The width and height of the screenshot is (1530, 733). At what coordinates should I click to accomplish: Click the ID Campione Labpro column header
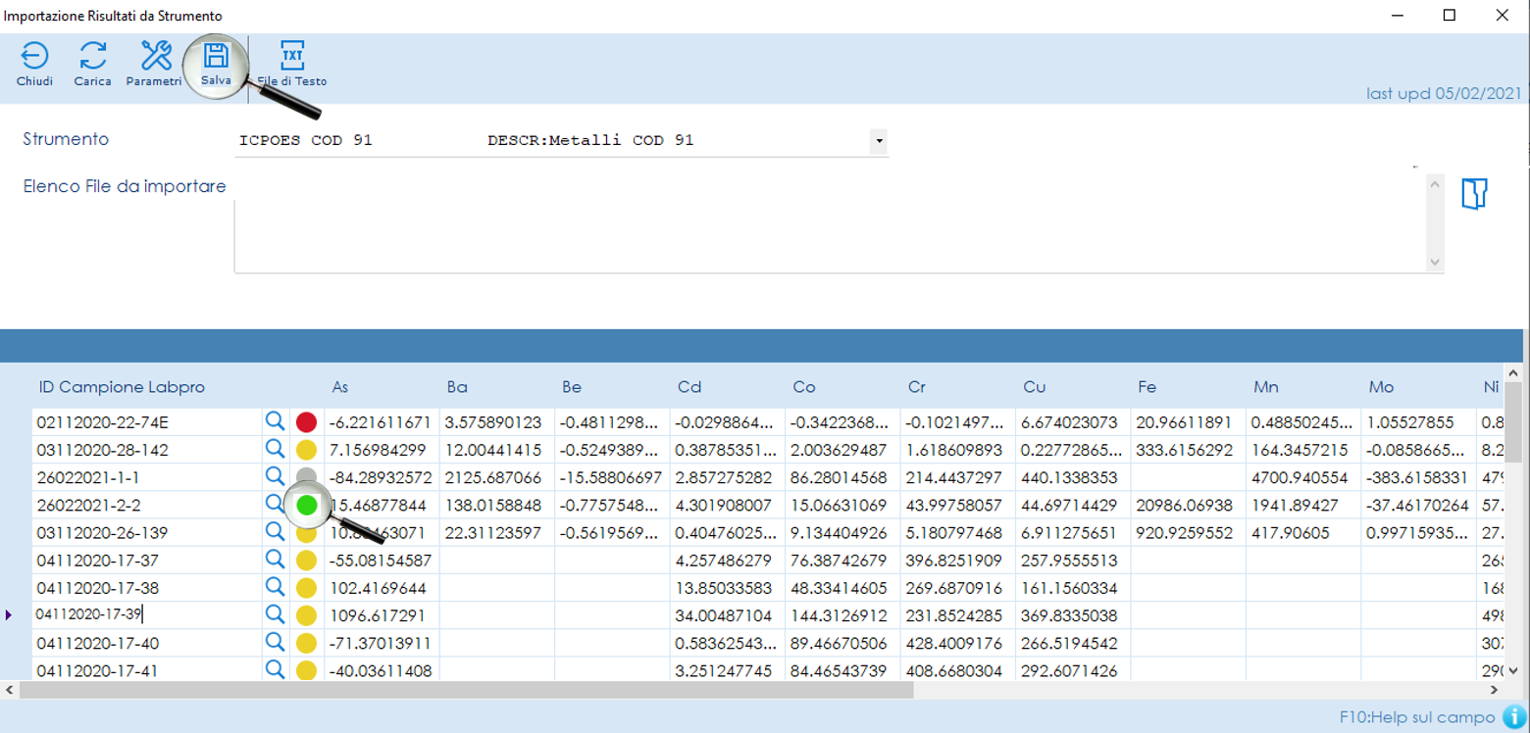(122, 387)
